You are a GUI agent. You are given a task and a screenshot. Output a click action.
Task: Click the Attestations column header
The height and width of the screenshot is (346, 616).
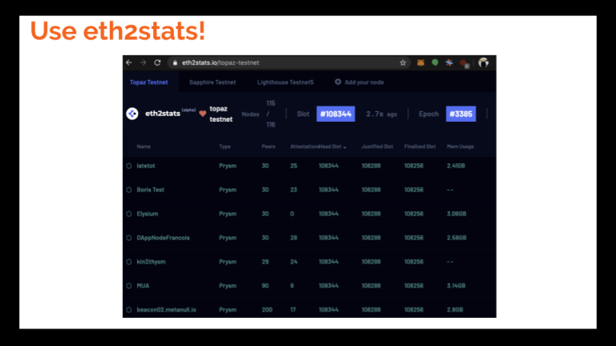pos(305,147)
